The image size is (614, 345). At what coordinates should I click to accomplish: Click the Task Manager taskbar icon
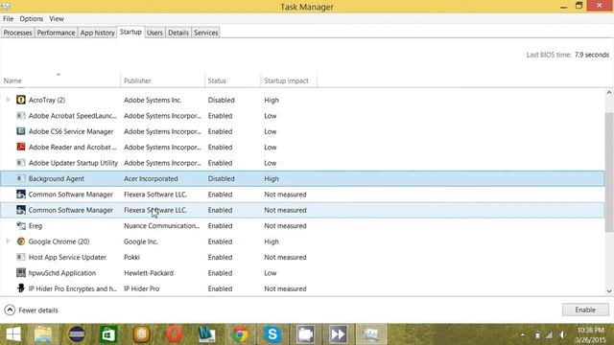pos(370,334)
